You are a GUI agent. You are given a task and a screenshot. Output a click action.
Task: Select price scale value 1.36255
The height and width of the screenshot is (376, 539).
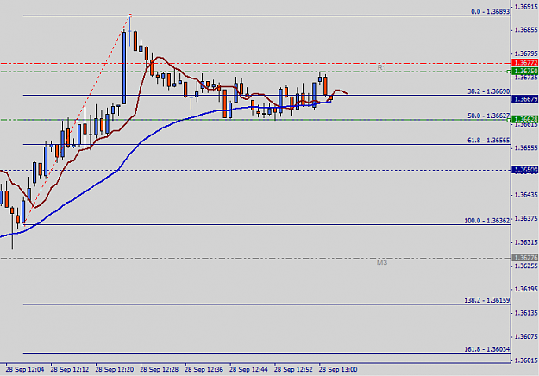pyautogui.click(x=526, y=266)
